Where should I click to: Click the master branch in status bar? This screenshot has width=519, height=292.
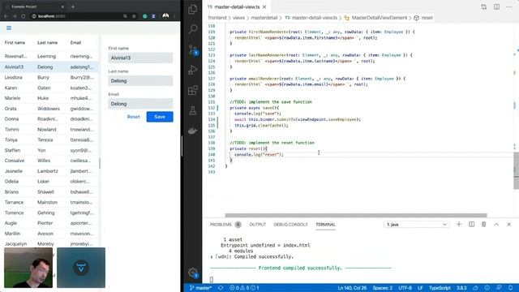click(200, 288)
